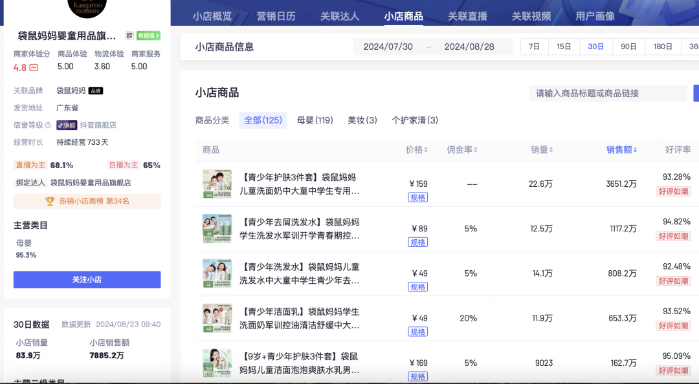Viewport: 699px width, 384px height.
Task: Go to the 关联视频 tab
Action: (x=531, y=16)
